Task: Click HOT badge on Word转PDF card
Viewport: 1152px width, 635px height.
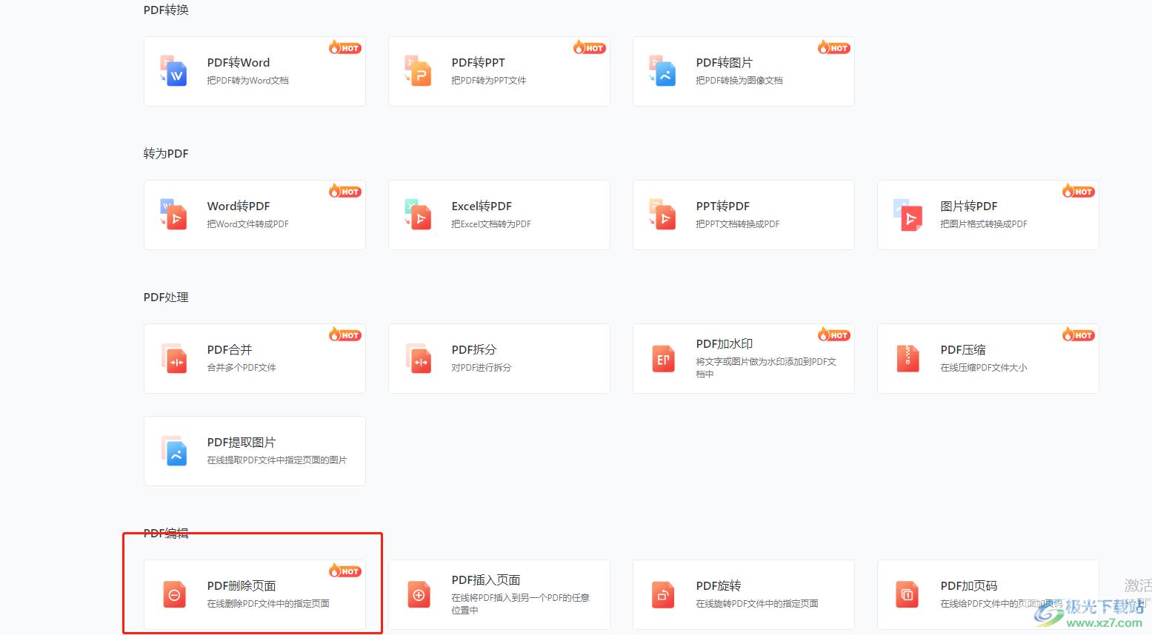Action: (345, 191)
